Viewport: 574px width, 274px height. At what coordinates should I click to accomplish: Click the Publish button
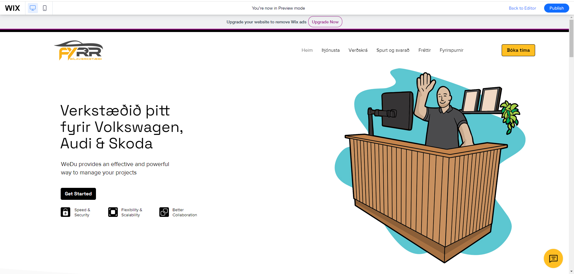[x=556, y=8]
